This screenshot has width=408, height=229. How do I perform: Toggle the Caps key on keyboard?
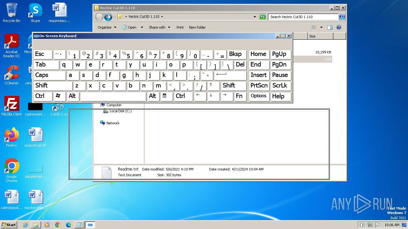(49, 75)
